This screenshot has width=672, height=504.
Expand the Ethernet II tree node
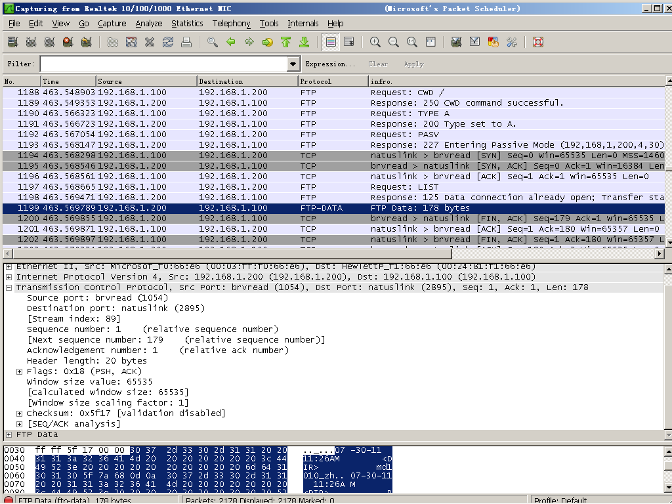click(x=9, y=266)
